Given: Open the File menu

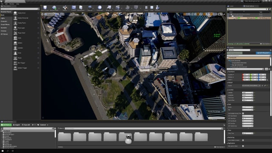Looking at the screenshot, I should pos(2,4).
